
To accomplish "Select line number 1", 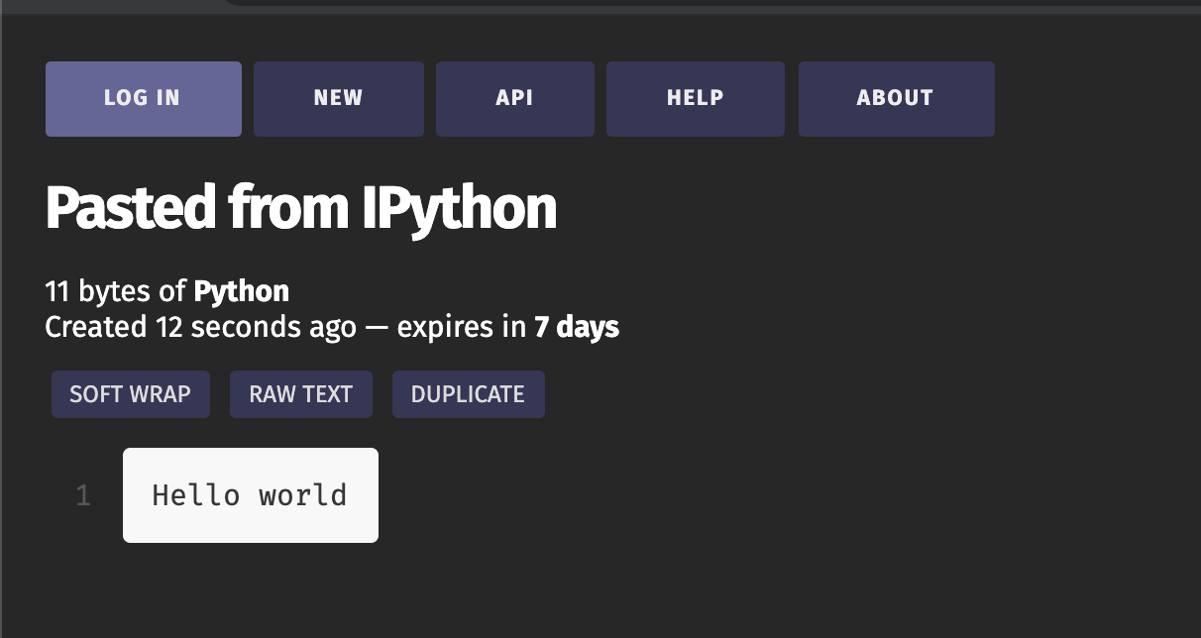I will (x=83, y=495).
